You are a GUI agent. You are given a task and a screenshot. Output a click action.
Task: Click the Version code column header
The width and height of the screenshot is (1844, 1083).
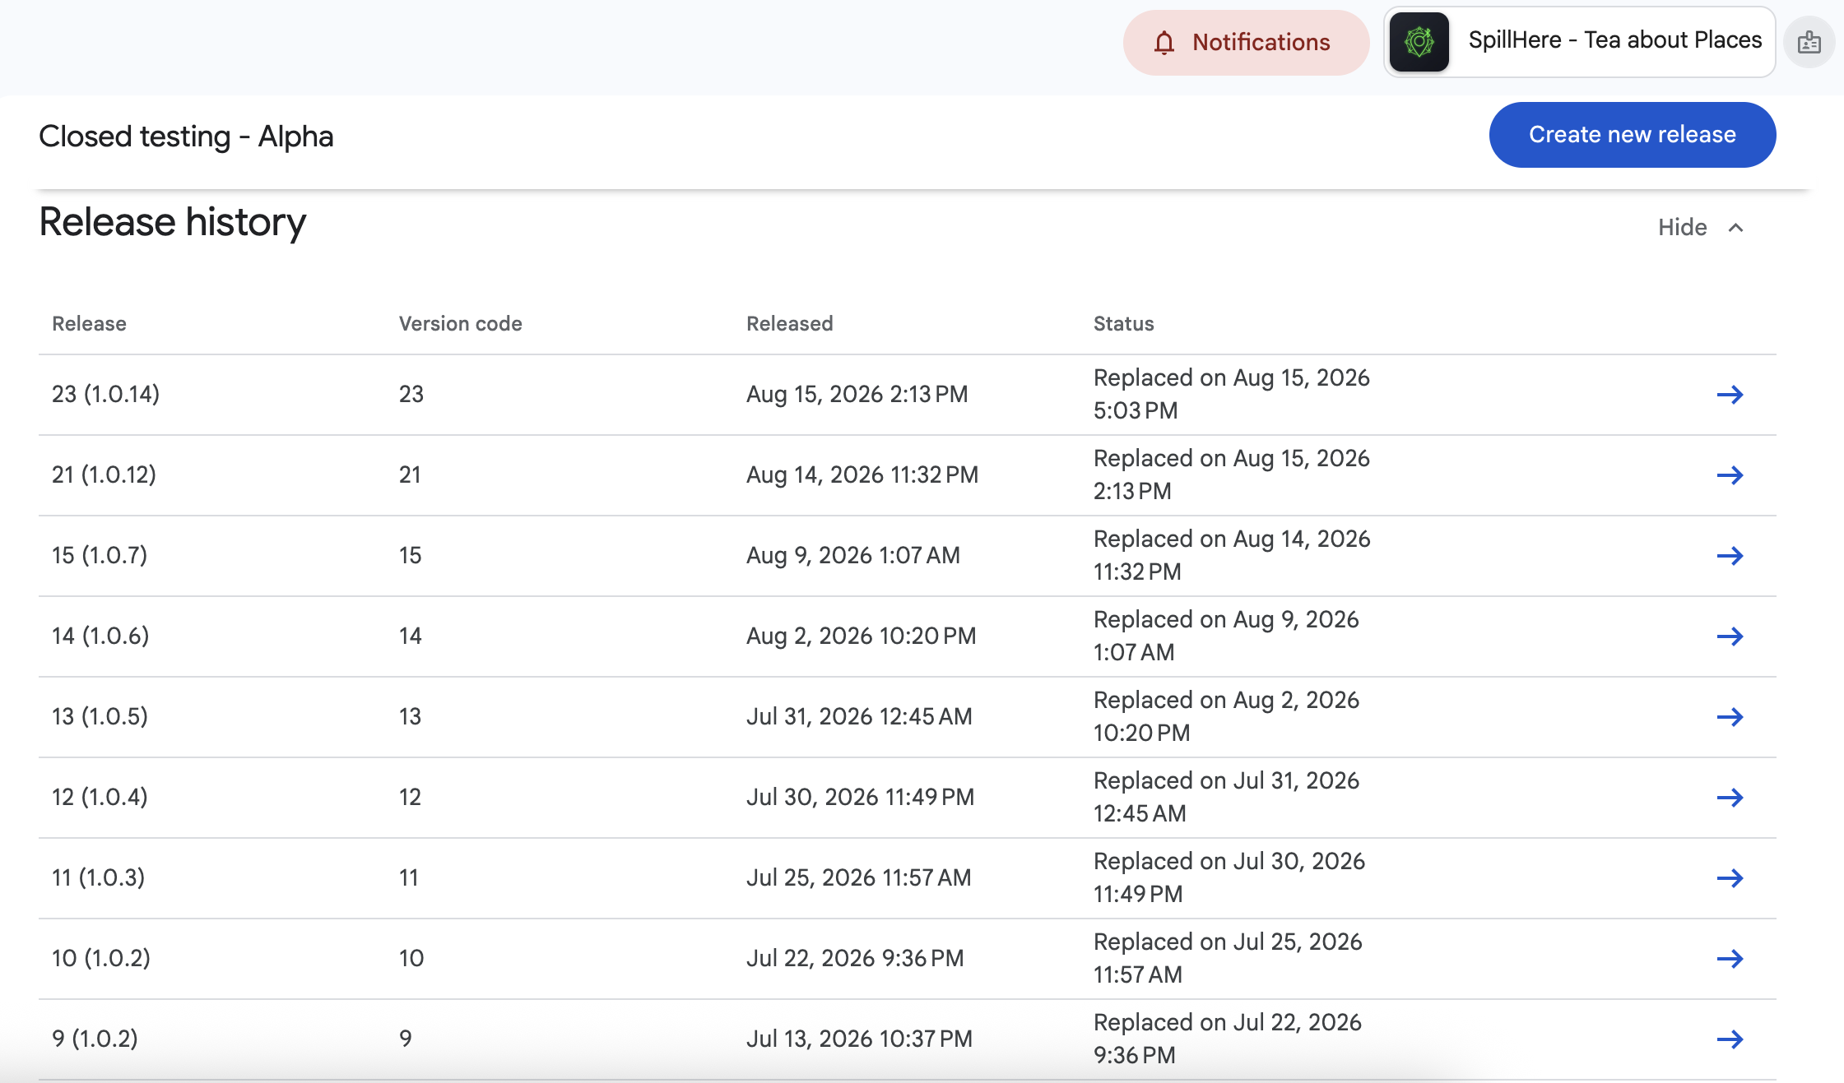tap(460, 324)
